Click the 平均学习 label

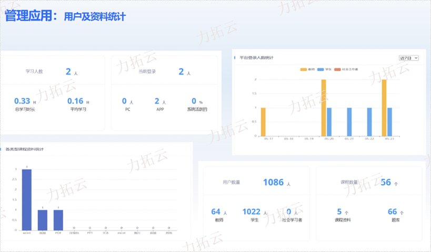[78, 109]
